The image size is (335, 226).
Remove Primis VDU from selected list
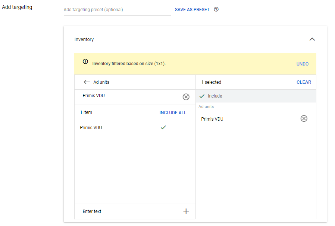point(304,119)
